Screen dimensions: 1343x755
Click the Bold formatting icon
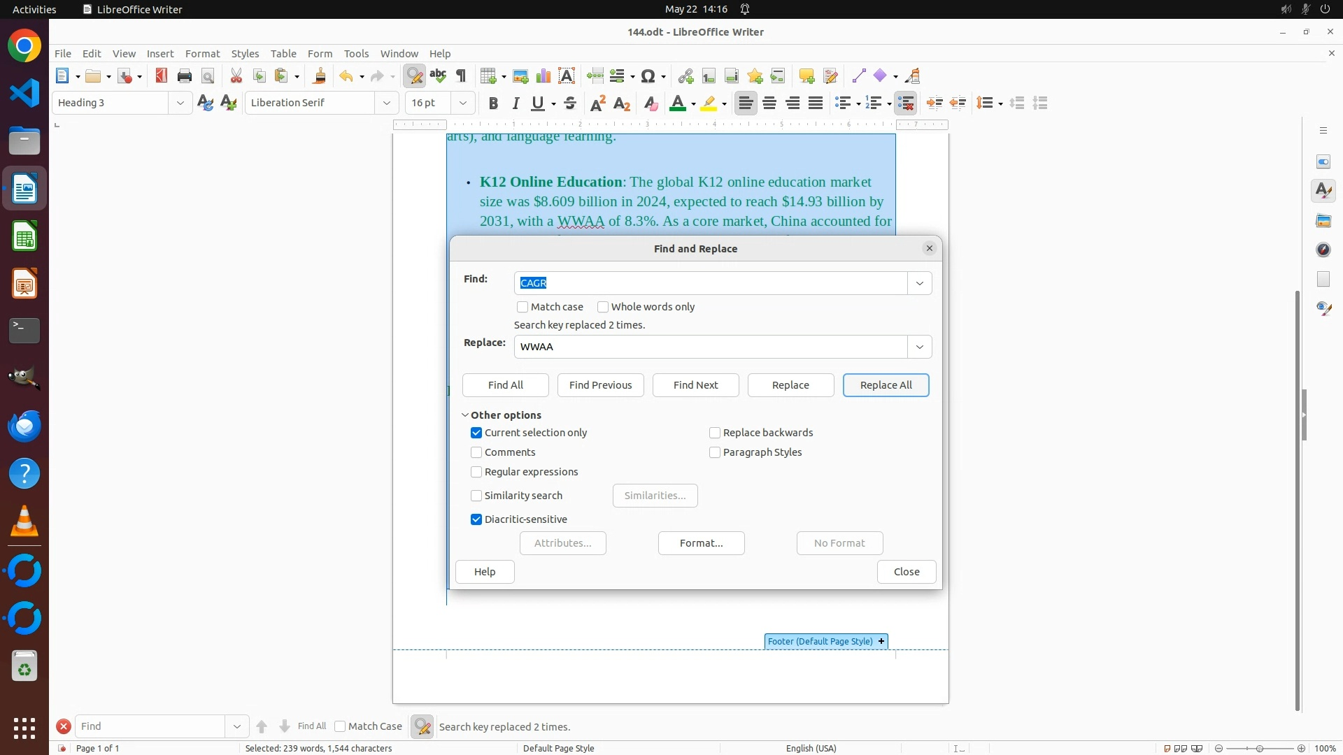[x=493, y=103]
